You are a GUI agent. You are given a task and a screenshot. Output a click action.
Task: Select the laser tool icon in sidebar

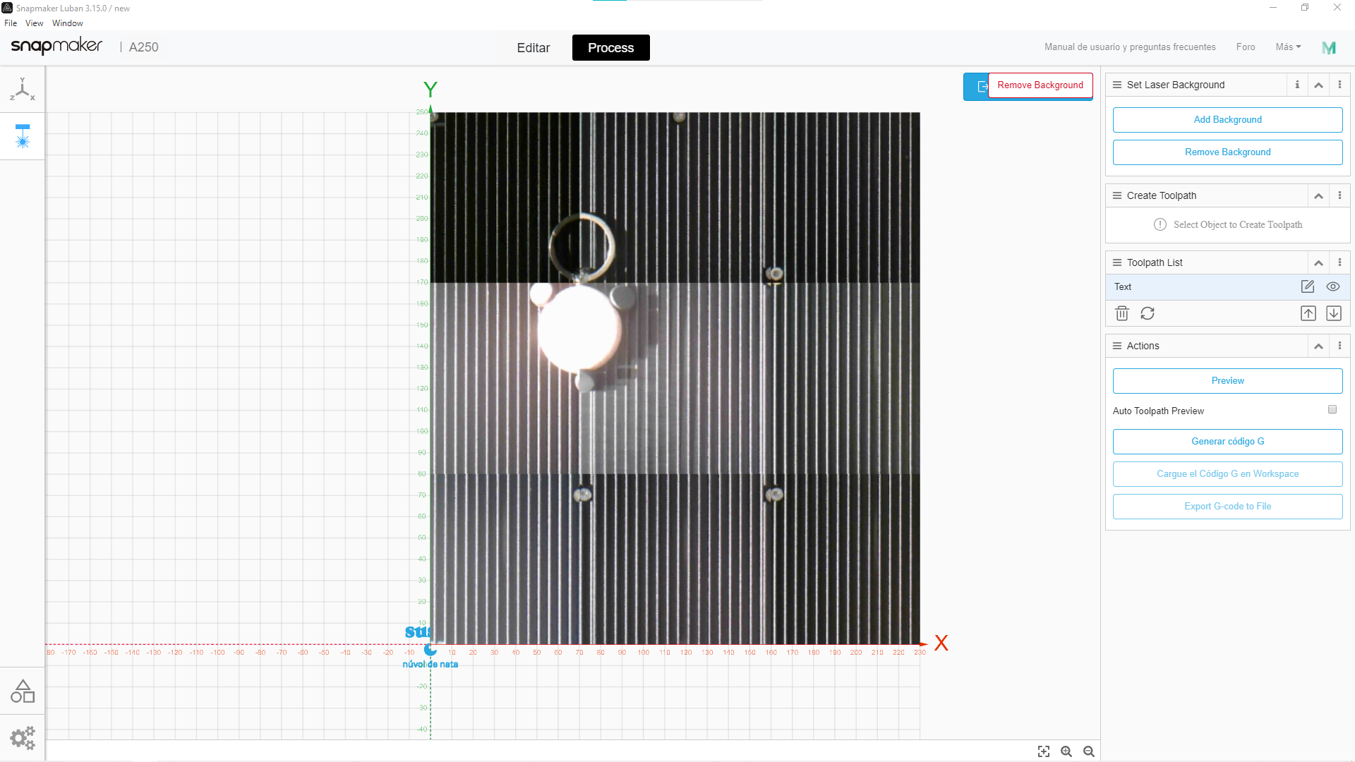(22, 137)
